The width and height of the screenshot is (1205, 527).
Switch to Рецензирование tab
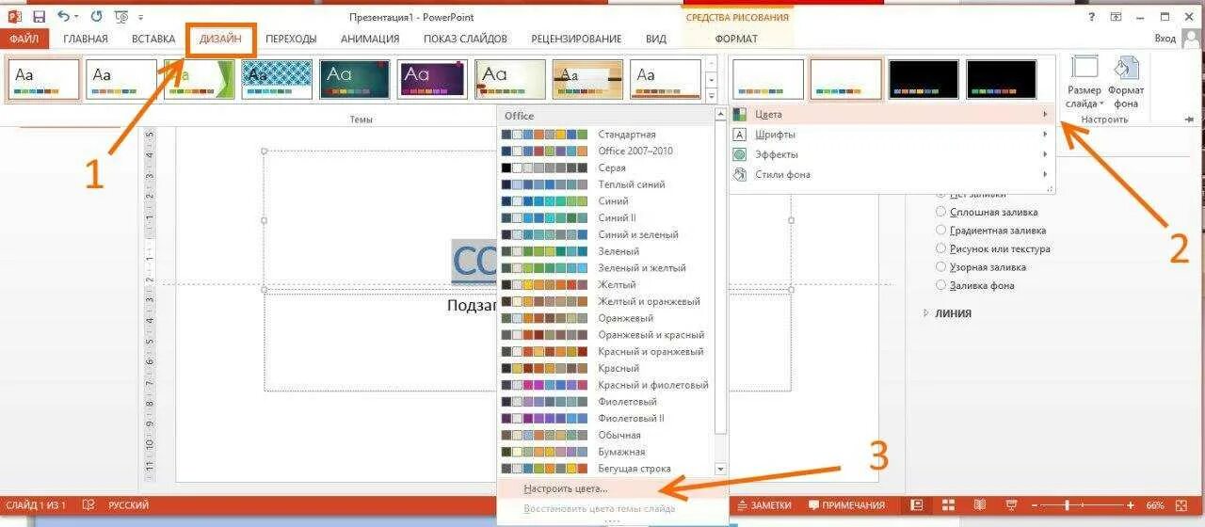pyautogui.click(x=576, y=39)
